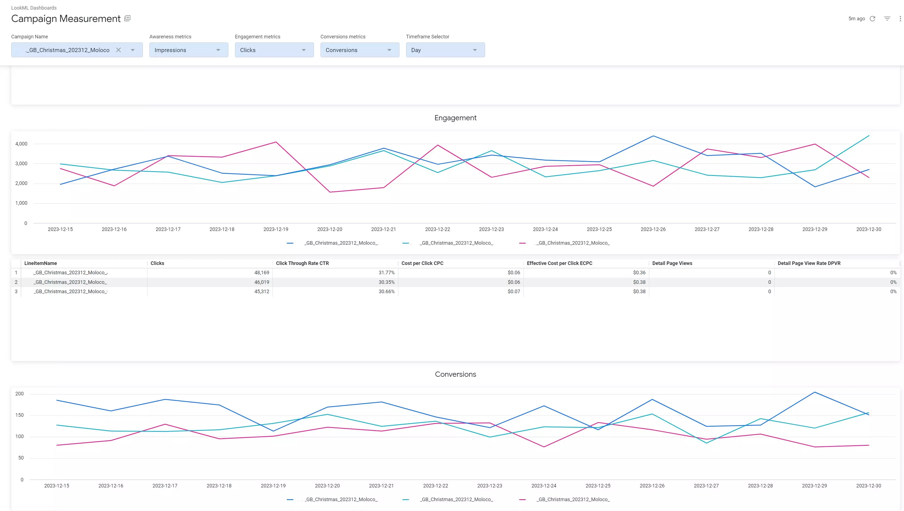Open the three-dot dashboard actions menu
The height and width of the screenshot is (511, 904).
pyautogui.click(x=900, y=19)
